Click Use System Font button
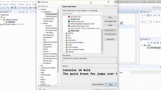Image resolution: width=161 pixels, height=90 pixels. 110,21
